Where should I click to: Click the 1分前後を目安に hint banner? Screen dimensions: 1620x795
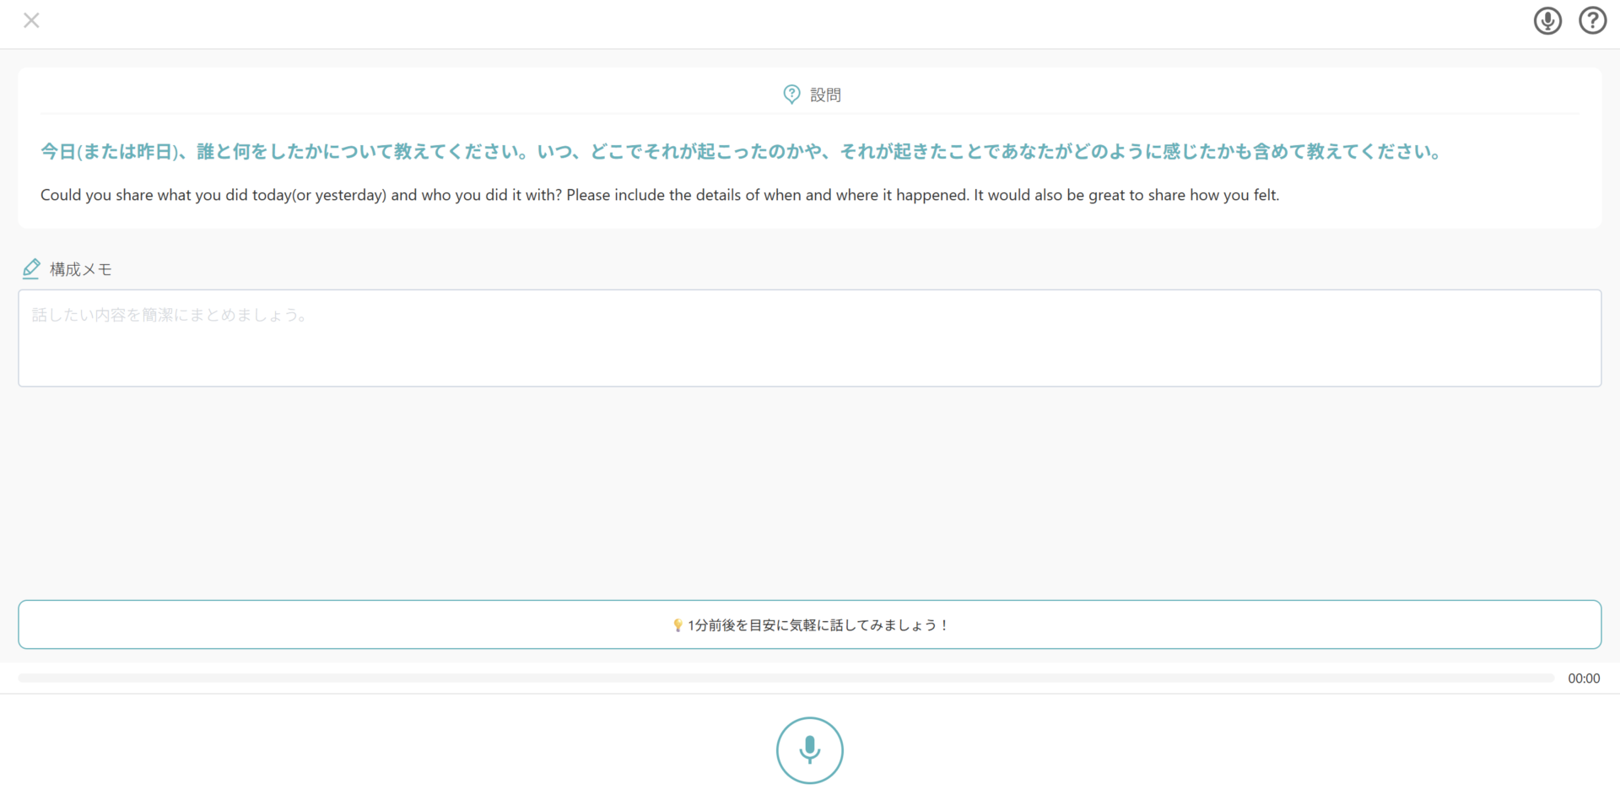click(810, 625)
